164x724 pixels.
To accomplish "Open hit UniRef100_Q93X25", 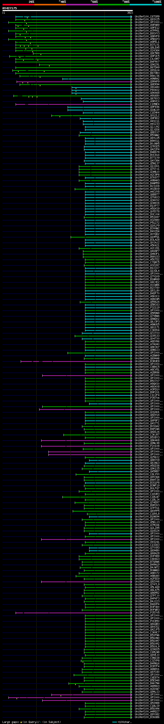I will 147,20.
